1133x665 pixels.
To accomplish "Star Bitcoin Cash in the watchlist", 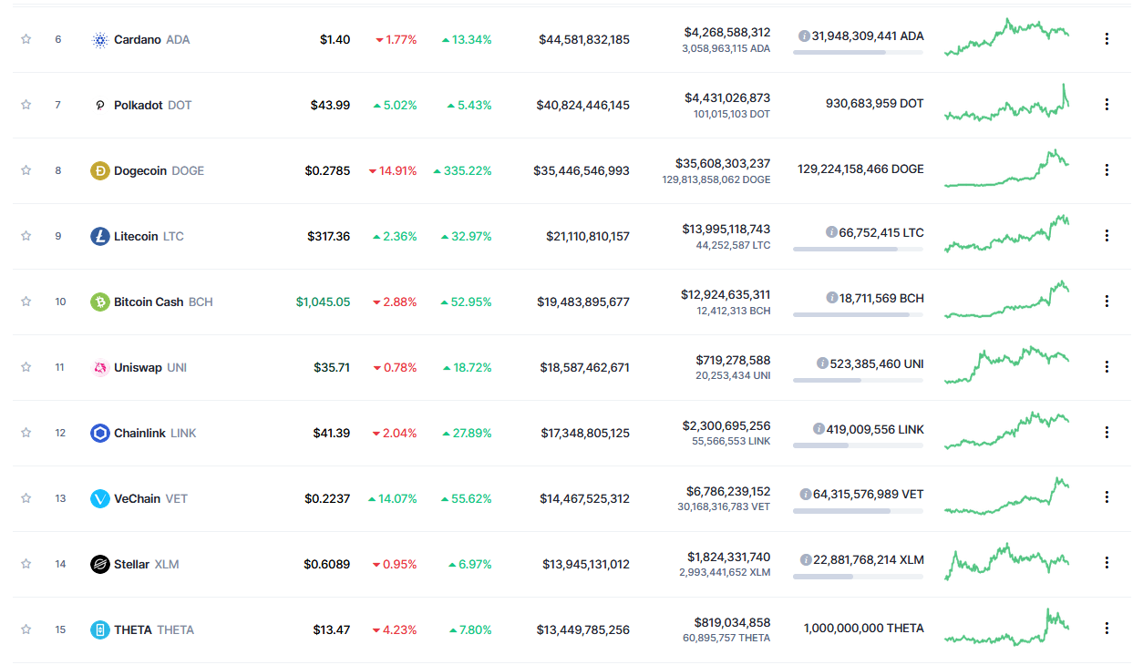I will pos(26,302).
